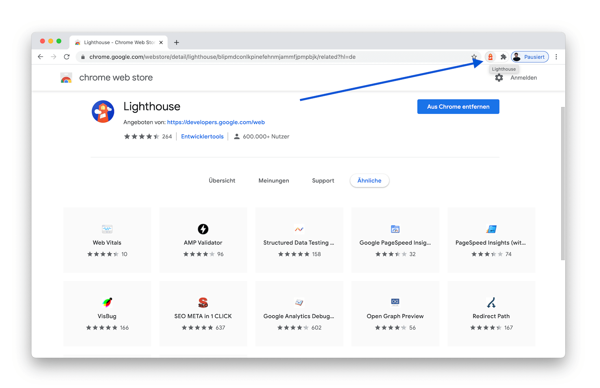
Task: Click the AMP Validator 96 rating stars
Action: tap(199, 254)
